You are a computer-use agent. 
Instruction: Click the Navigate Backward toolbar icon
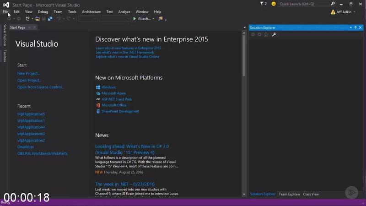pos(9,19)
